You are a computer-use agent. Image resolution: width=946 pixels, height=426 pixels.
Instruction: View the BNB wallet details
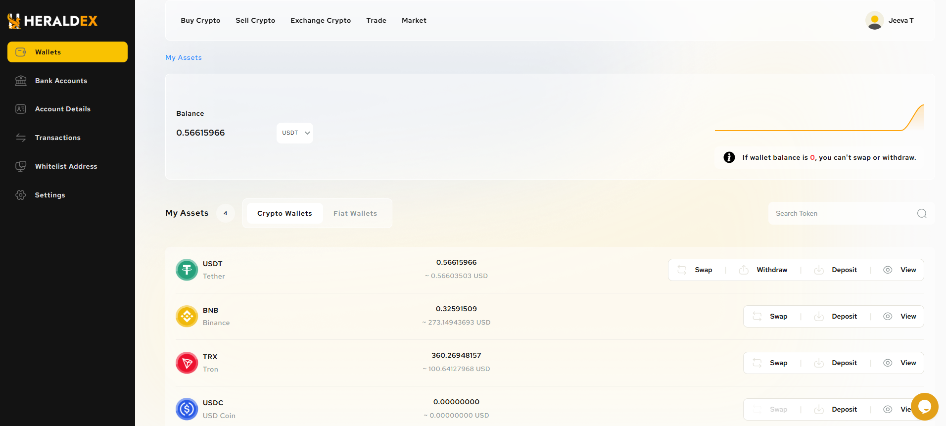pos(900,316)
